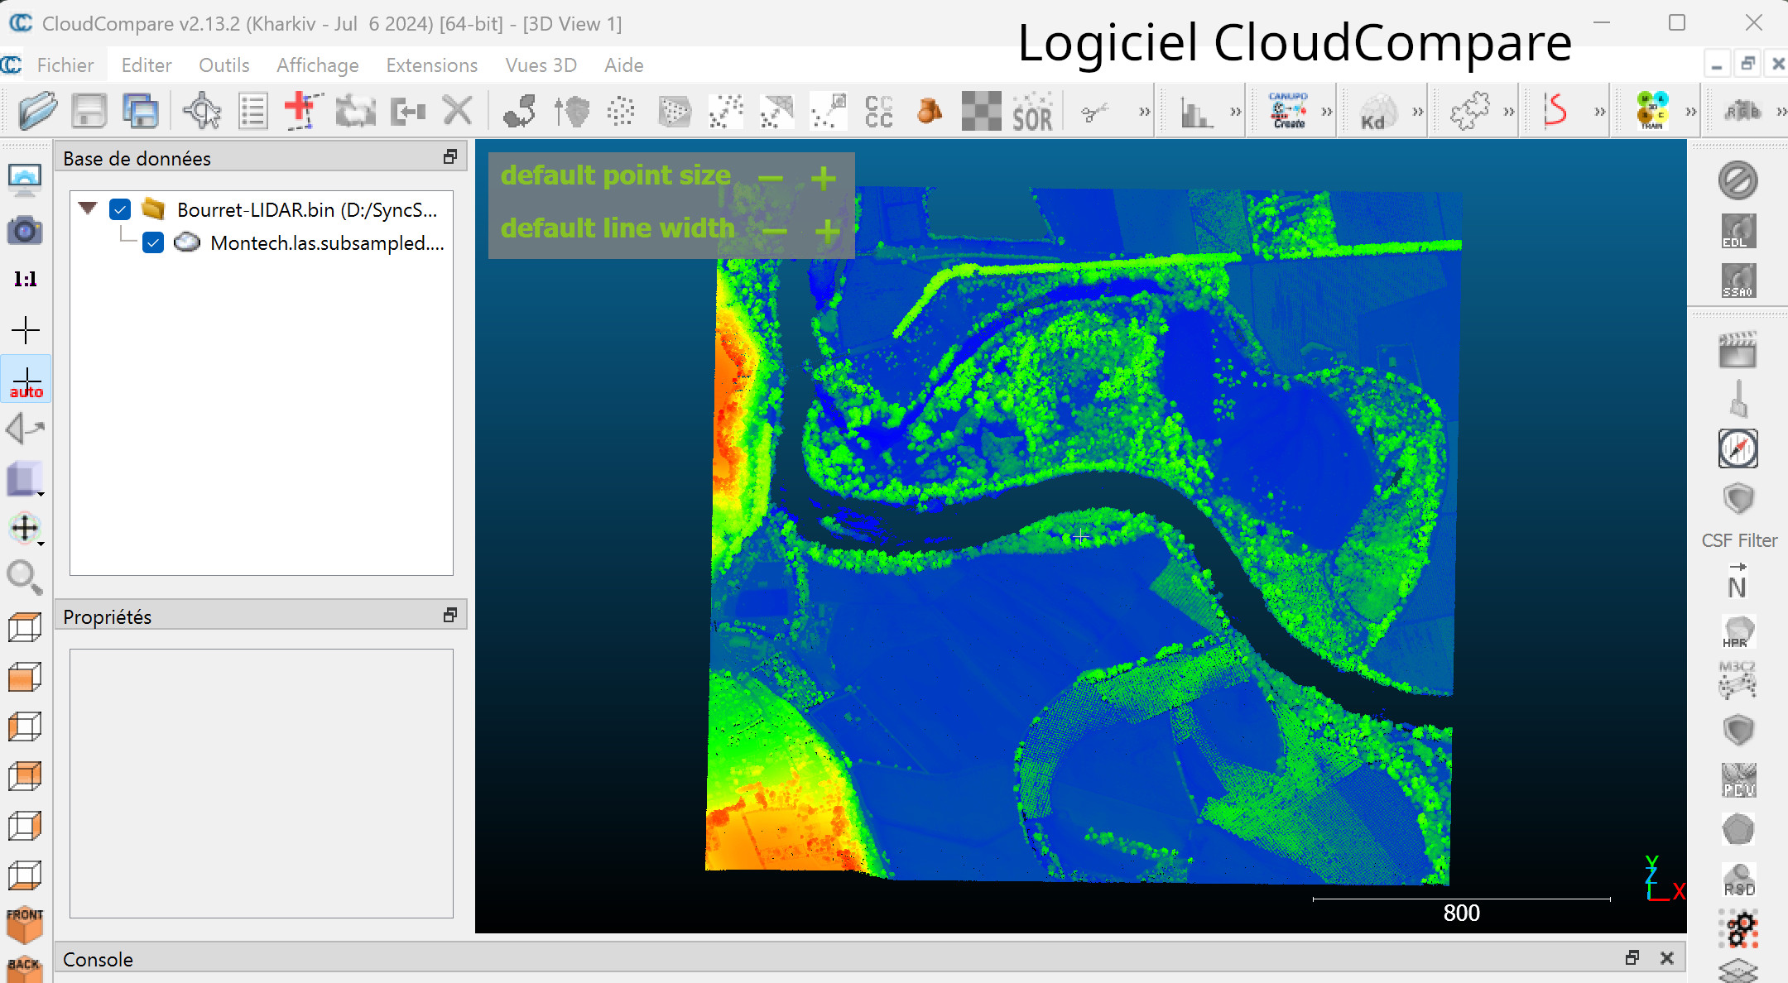The height and width of the screenshot is (983, 1788).
Task: Click the subsample points icon
Action: pyautogui.click(x=621, y=111)
